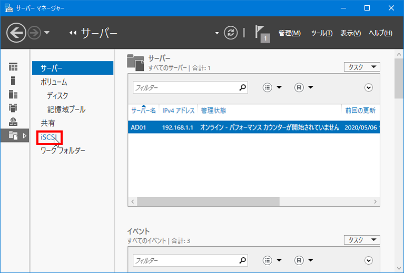Sort by IPv4 アドレス column header
This screenshot has width=404, height=273.
coord(178,110)
